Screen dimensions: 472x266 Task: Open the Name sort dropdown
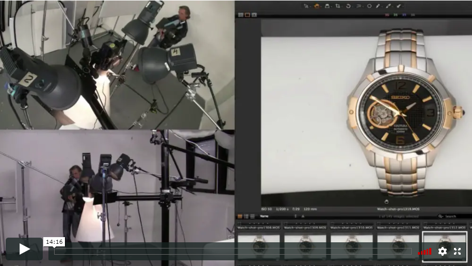pyautogui.click(x=278, y=217)
